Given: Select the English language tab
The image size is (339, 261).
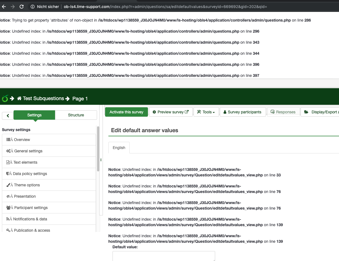Looking at the screenshot, I should click(x=119, y=148).
